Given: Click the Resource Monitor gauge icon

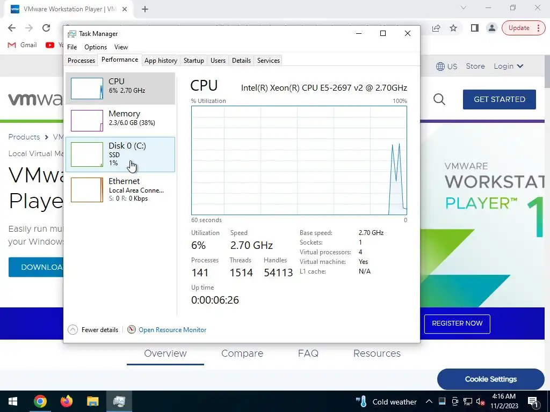Looking at the screenshot, I should coord(132,329).
